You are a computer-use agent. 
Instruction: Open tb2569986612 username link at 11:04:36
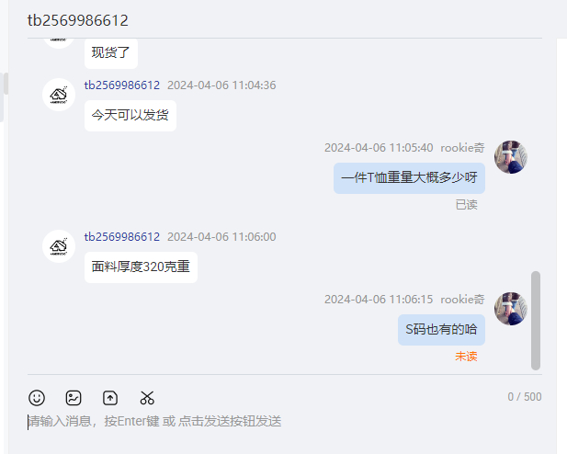click(122, 85)
